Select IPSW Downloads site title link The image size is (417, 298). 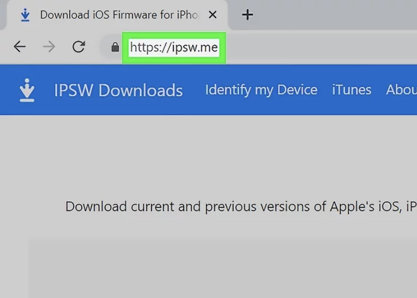(x=118, y=90)
